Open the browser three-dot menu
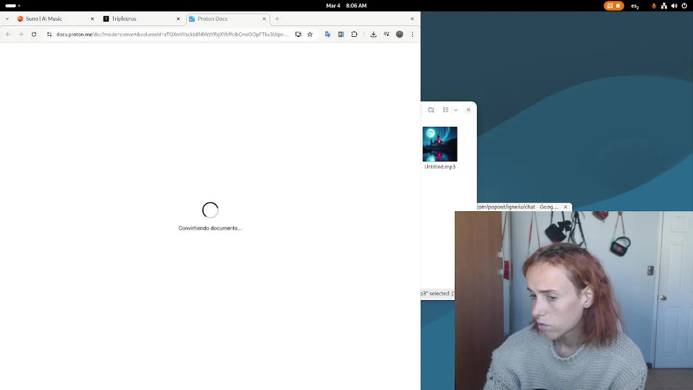 tap(413, 34)
